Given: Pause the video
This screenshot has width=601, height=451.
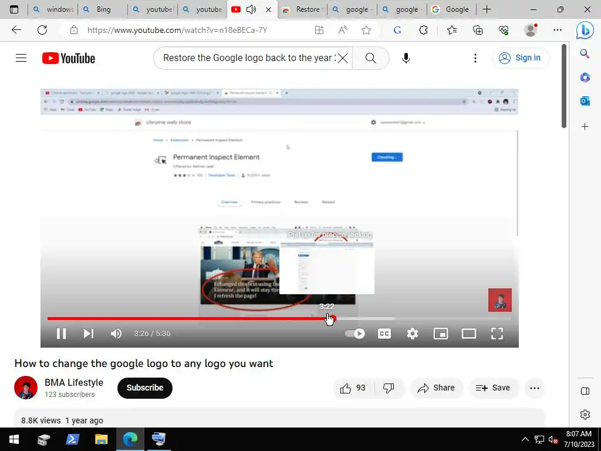Looking at the screenshot, I should 61,334.
